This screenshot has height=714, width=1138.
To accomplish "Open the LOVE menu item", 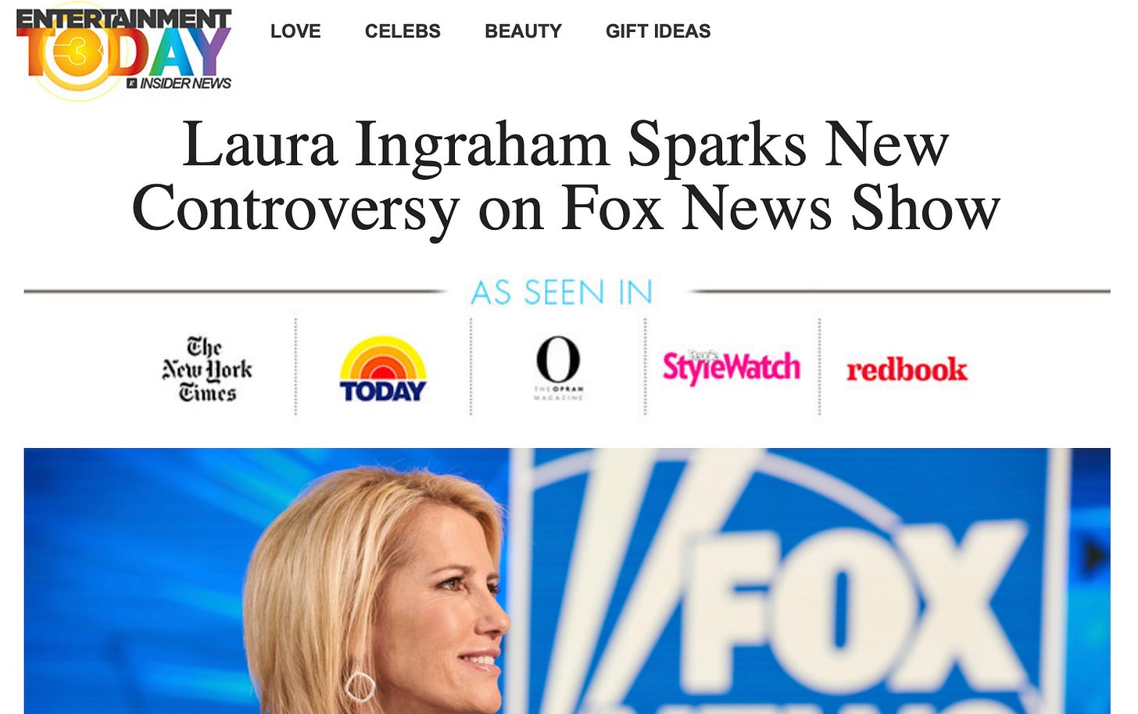I will [295, 31].
